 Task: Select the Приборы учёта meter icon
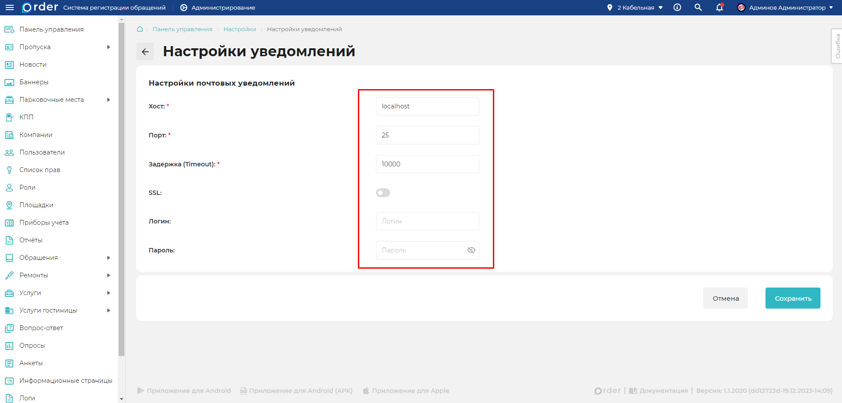click(9, 222)
